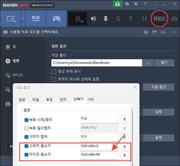The width and height of the screenshot is (180, 166).
Task: Open the Video (비디오) sidebar item
Action: [14, 75]
